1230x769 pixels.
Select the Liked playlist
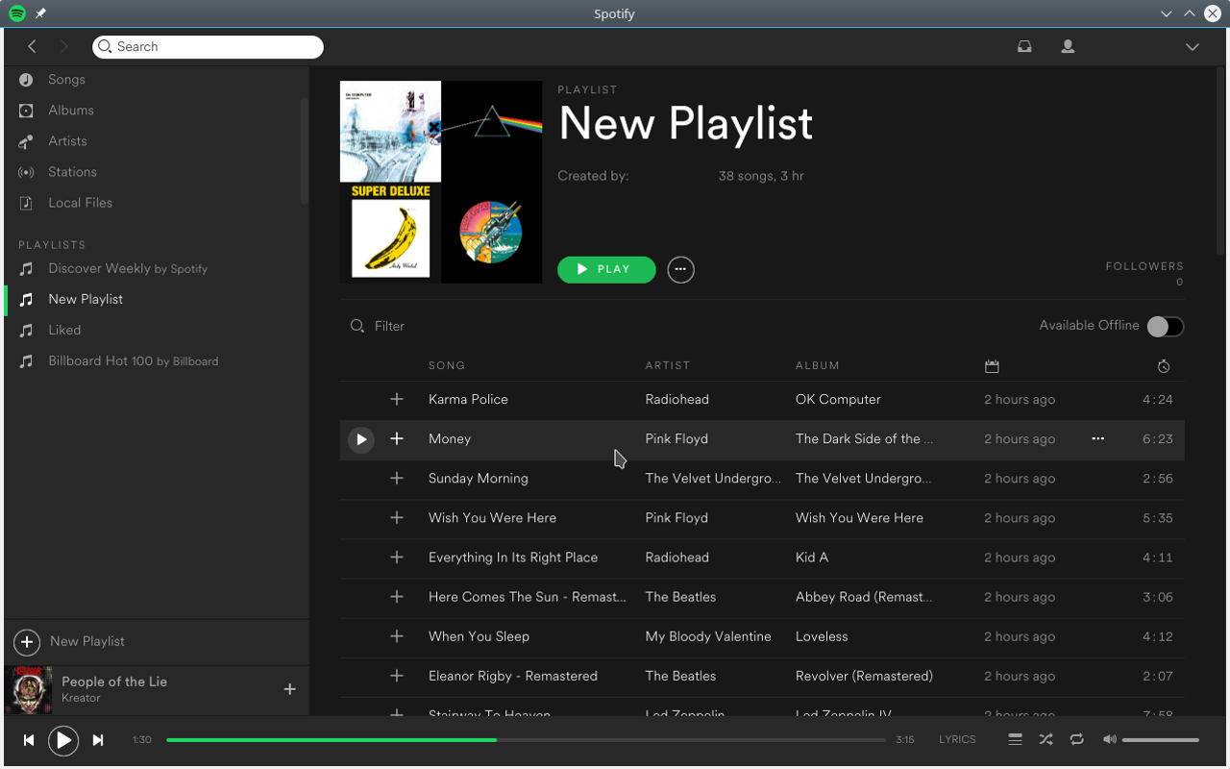click(x=64, y=330)
